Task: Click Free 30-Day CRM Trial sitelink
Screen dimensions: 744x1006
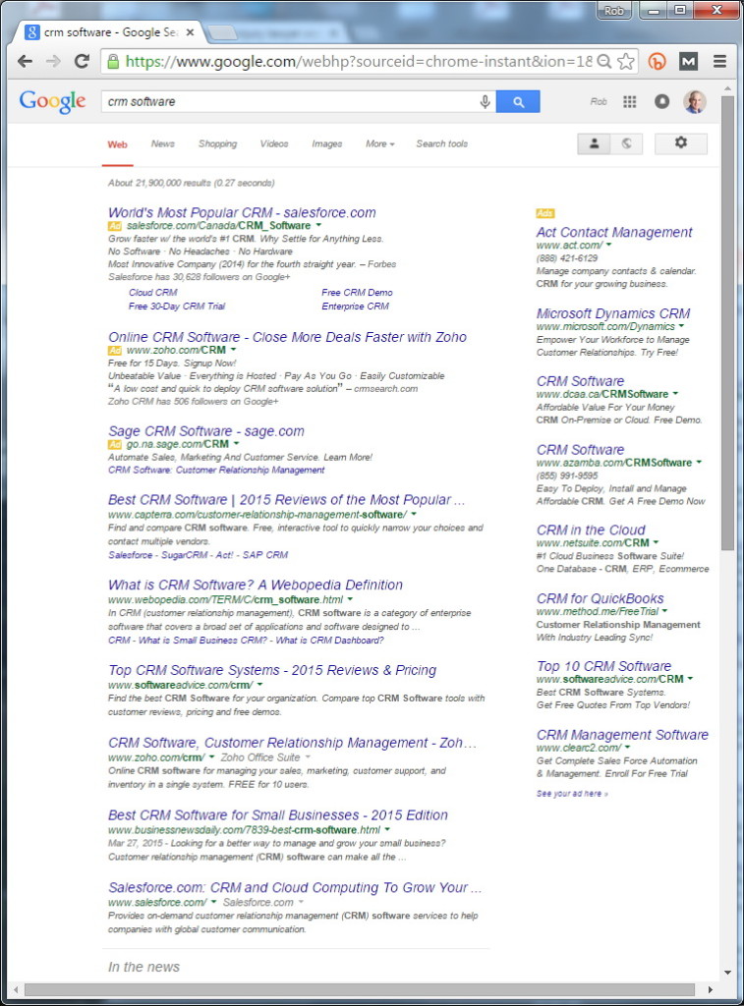Action: point(177,307)
